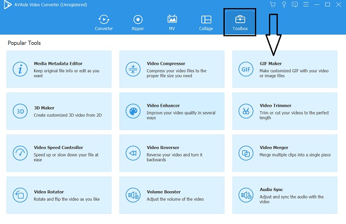Click the Video Compressor icon
346x224 pixels.
[133, 69]
